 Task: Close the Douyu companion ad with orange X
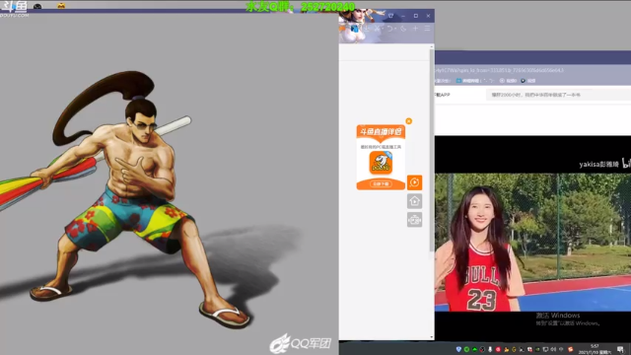point(409,121)
